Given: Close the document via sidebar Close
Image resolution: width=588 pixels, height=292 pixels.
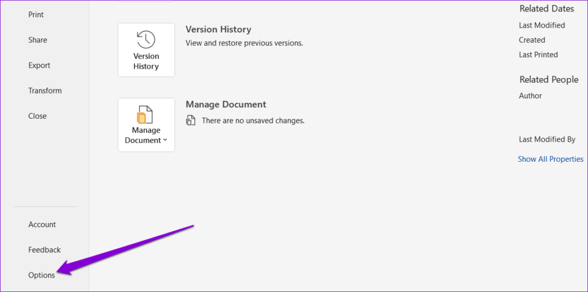Looking at the screenshot, I should (x=37, y=116).
